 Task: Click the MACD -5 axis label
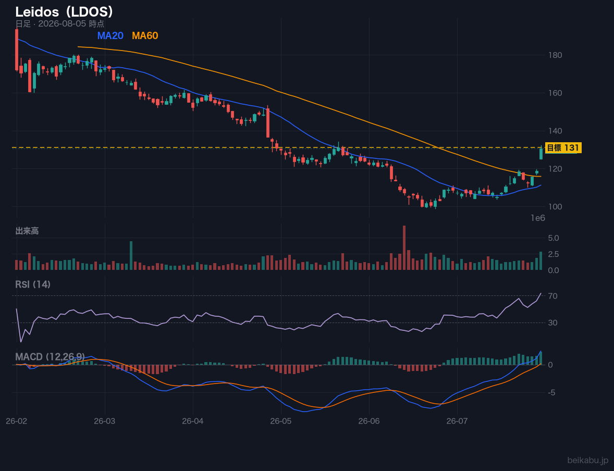click(x=552, y=393)
